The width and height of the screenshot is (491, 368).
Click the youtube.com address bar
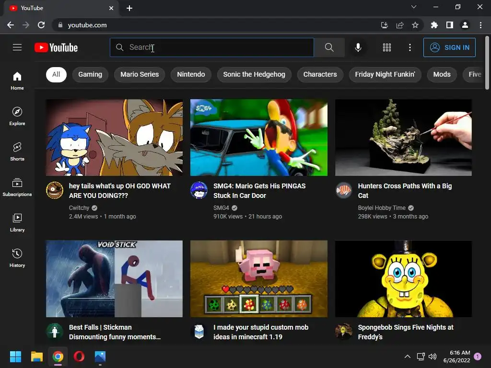click(216, 25)
